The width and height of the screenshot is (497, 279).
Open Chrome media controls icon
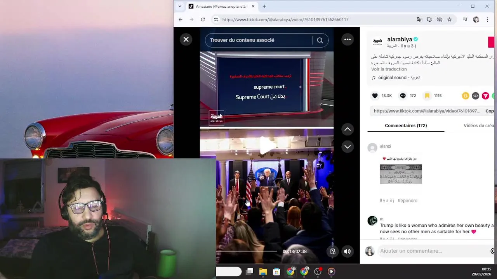(x=465, y=19)
